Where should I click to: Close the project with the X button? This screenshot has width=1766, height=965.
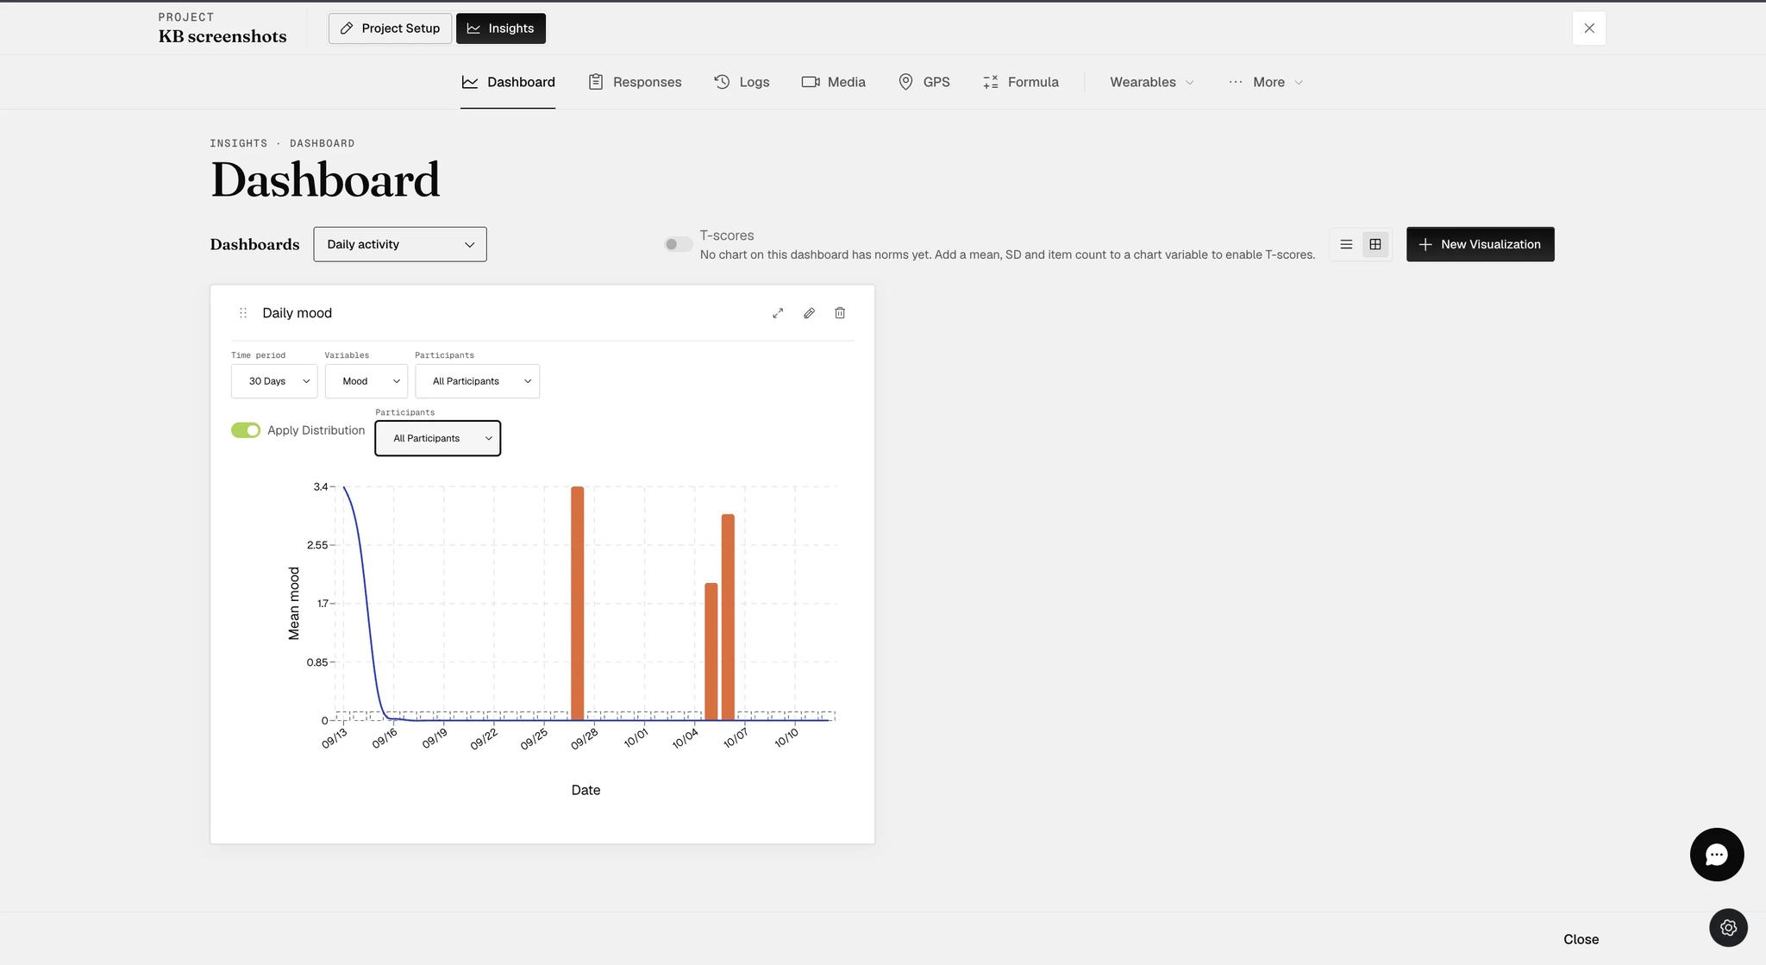pyautogui.click(x=1589, y=28)
